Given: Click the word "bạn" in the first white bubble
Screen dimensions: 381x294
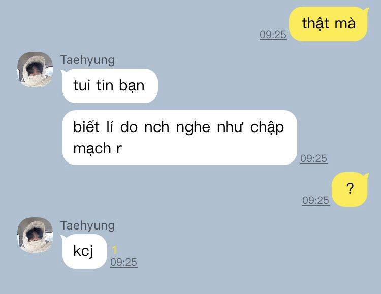Looking at the screenshot, I should pos(132,86).
